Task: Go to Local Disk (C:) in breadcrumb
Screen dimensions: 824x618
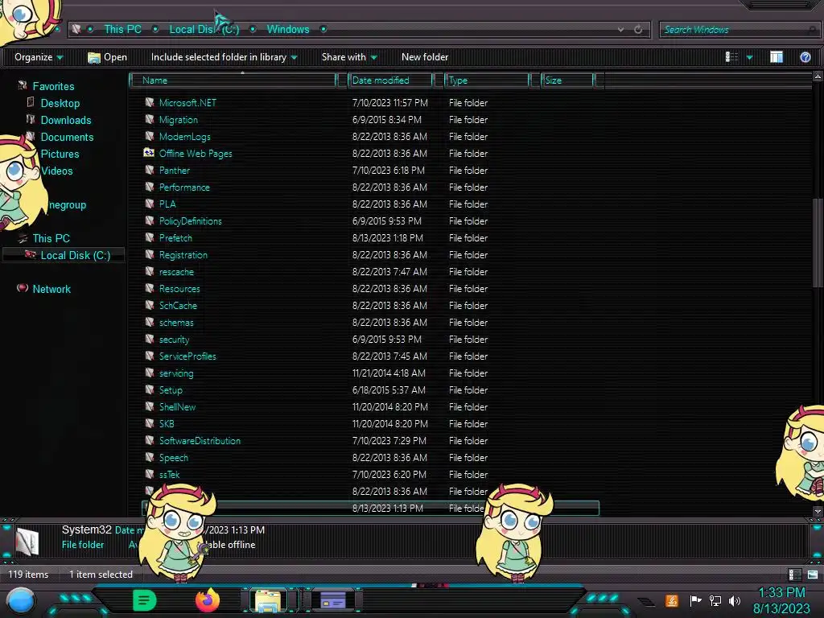Action: click(204, 30)
